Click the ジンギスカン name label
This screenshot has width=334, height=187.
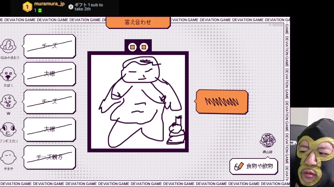9,141
